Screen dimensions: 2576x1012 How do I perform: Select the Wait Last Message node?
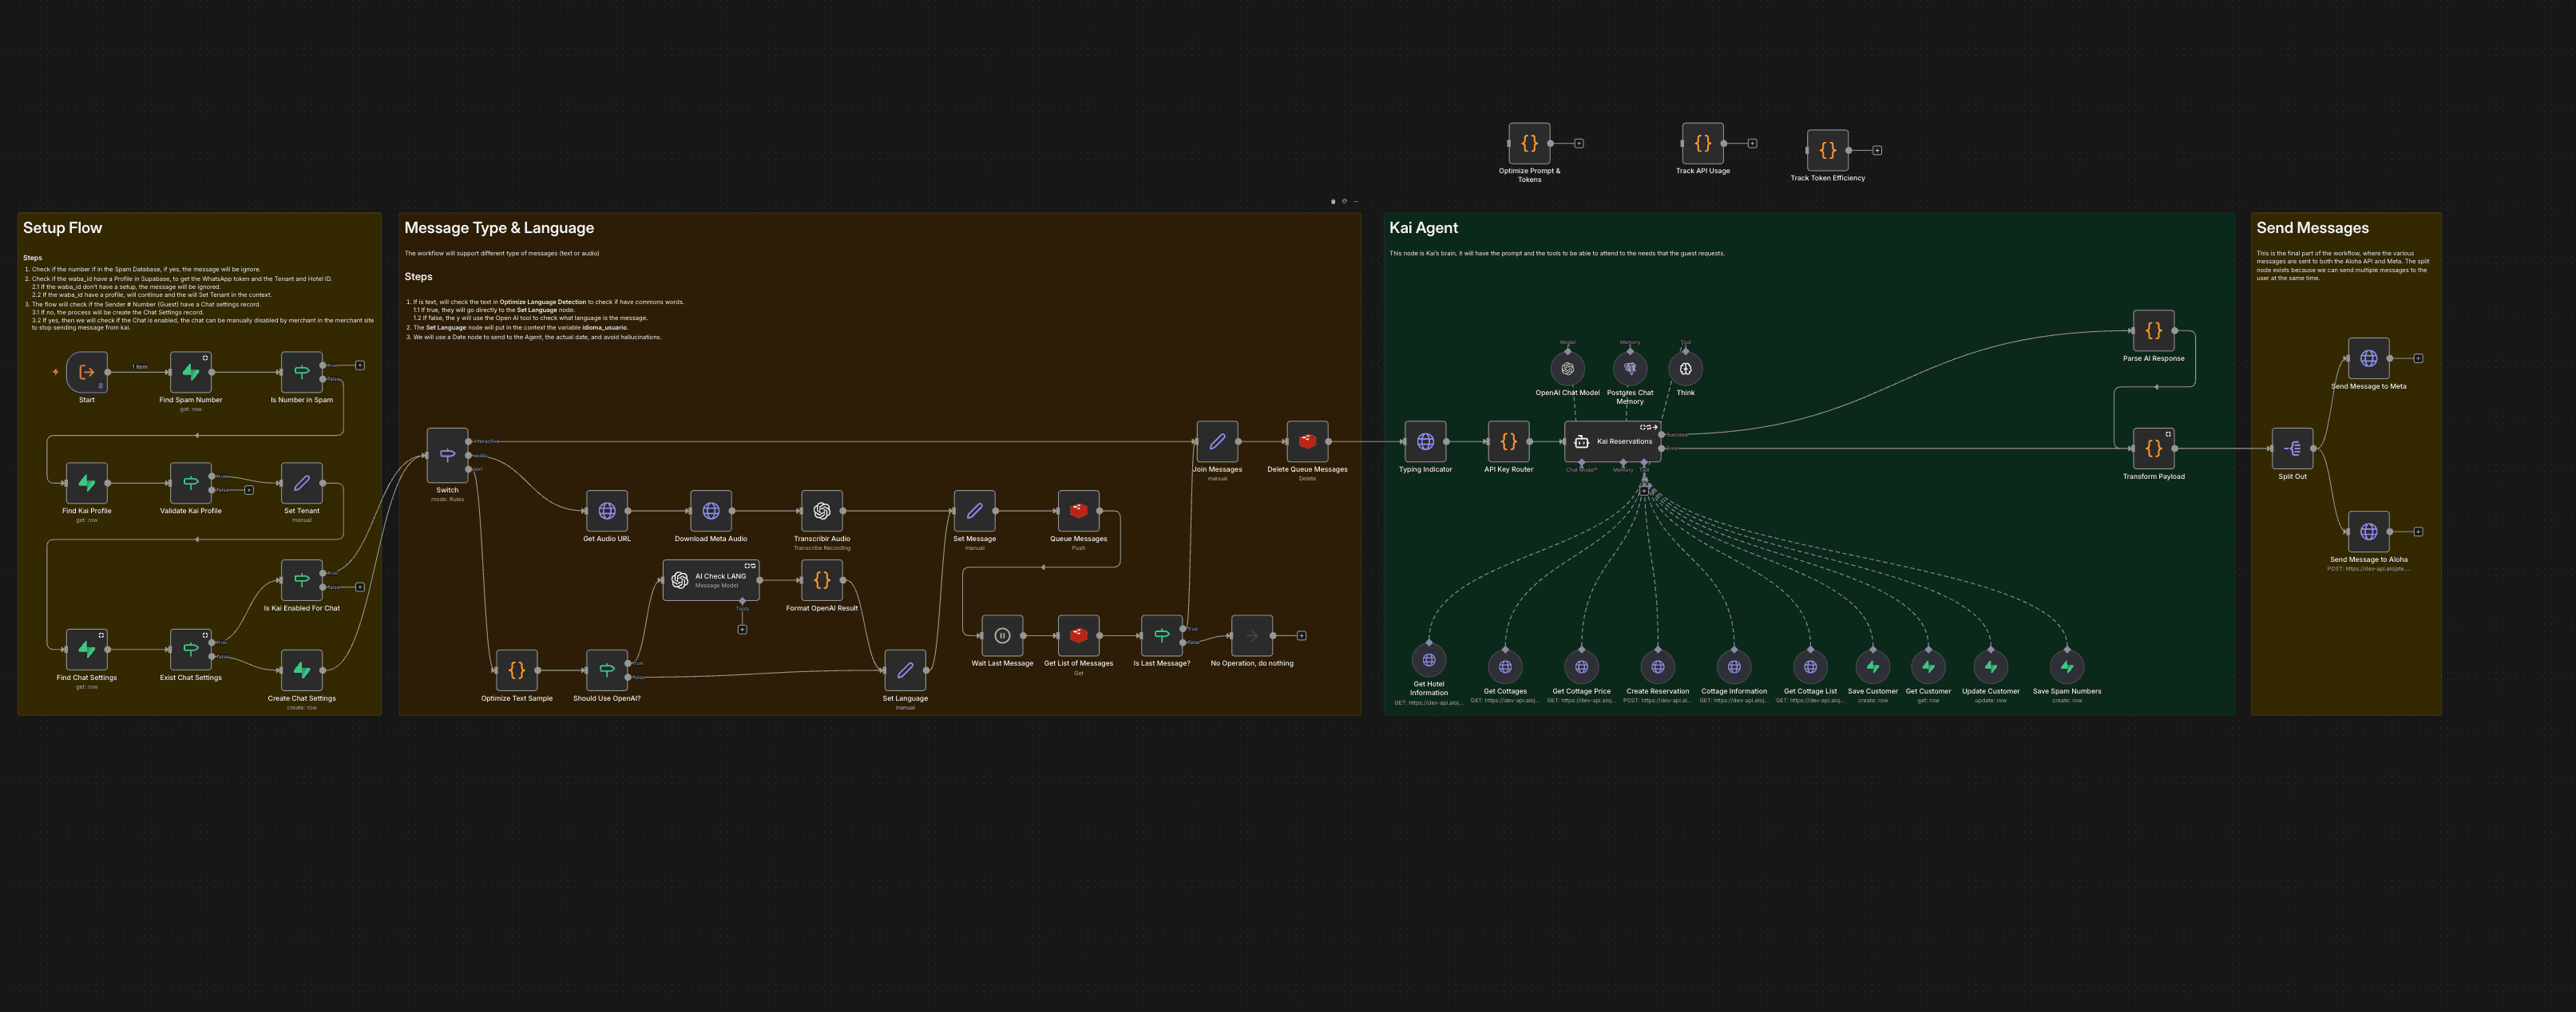1002,635
